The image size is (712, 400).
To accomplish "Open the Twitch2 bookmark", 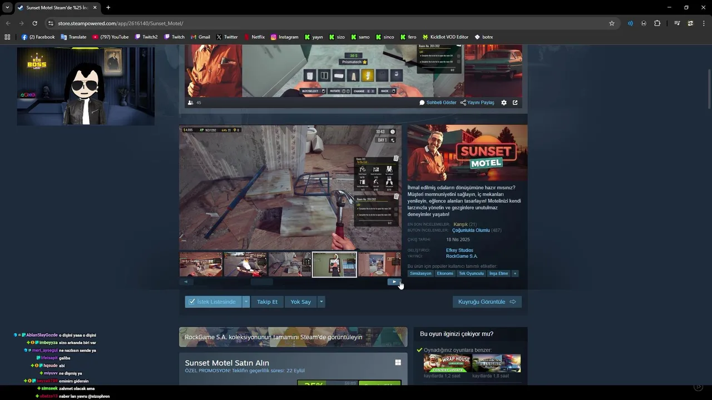I will pyautogui.click(x=146, y=37).
